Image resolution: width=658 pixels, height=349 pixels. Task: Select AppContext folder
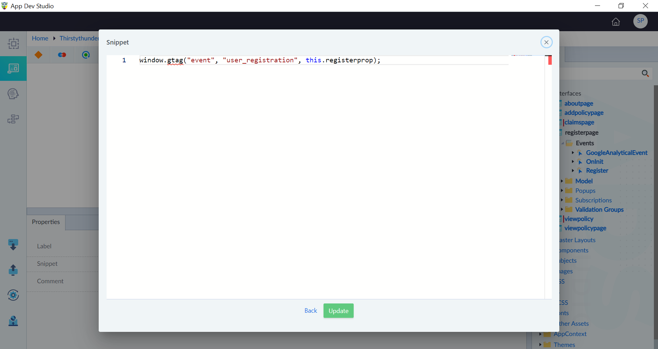click(570, 334)
